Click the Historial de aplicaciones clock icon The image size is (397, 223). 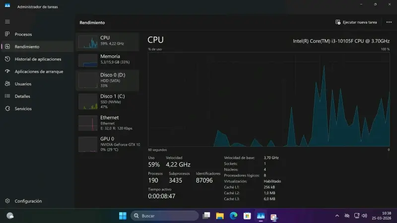7,59
